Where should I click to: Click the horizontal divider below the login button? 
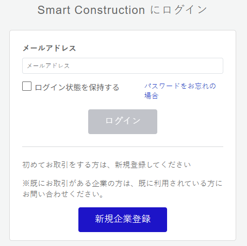point(123,147)
